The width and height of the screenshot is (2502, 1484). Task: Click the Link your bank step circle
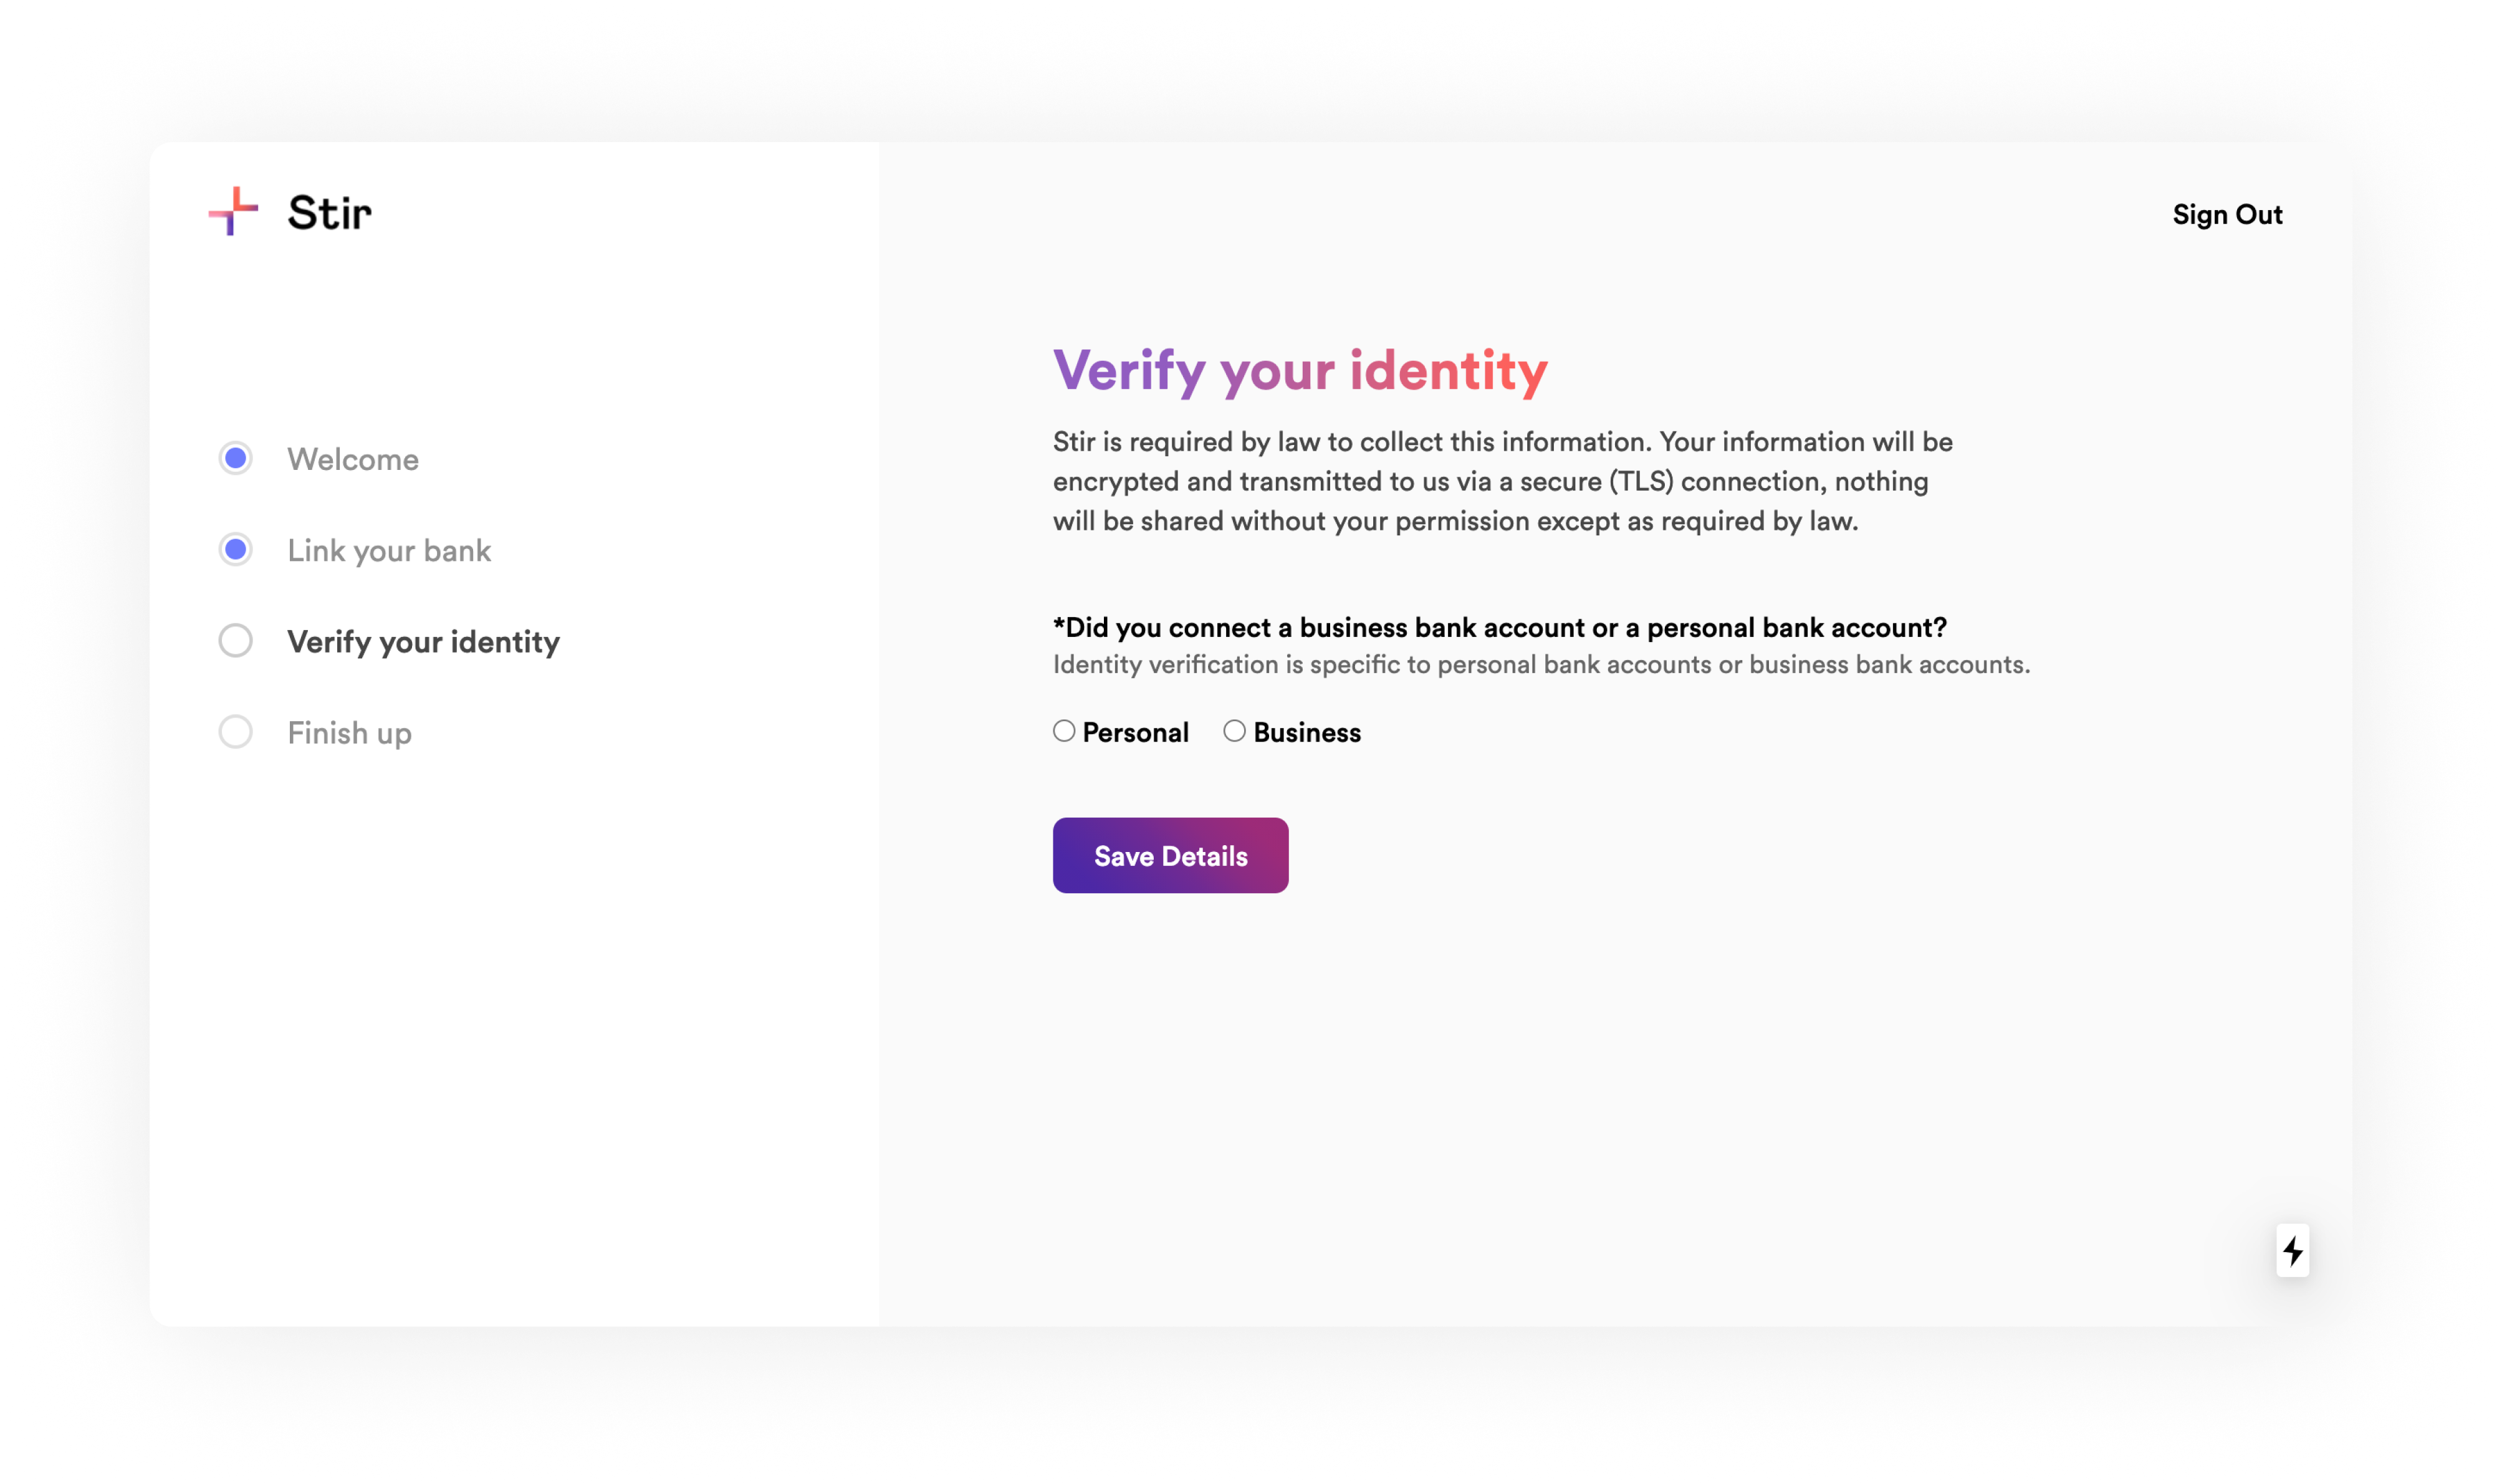click(x=236, y=550)
